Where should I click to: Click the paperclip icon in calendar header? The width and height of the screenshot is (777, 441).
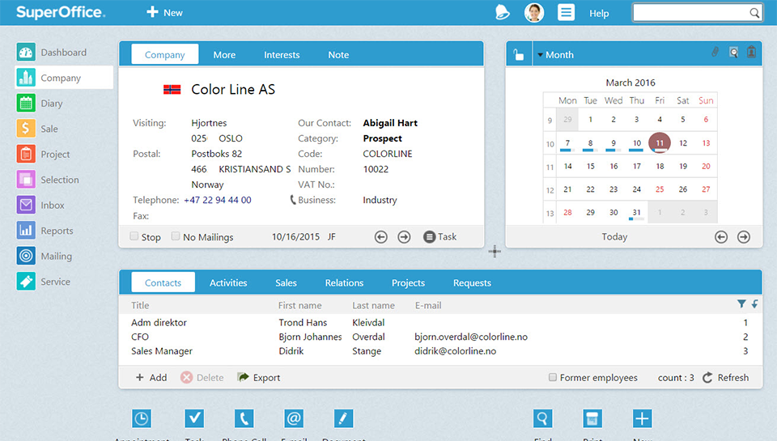point(715,52)
